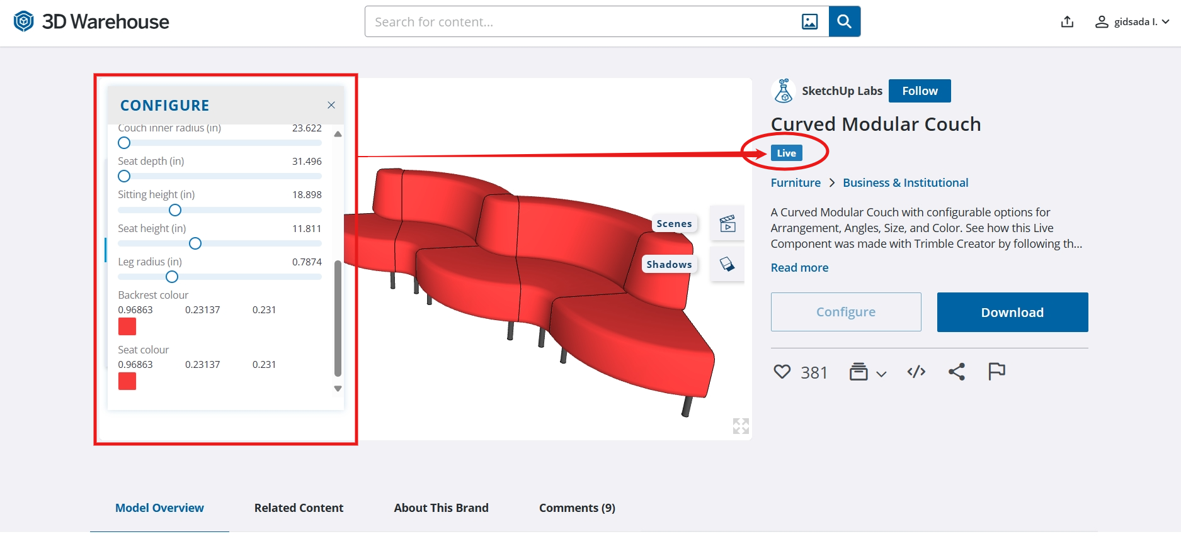This screenshot has width=1181, height=544.
Task: Expand description with Read more
Action: [799, 268]
